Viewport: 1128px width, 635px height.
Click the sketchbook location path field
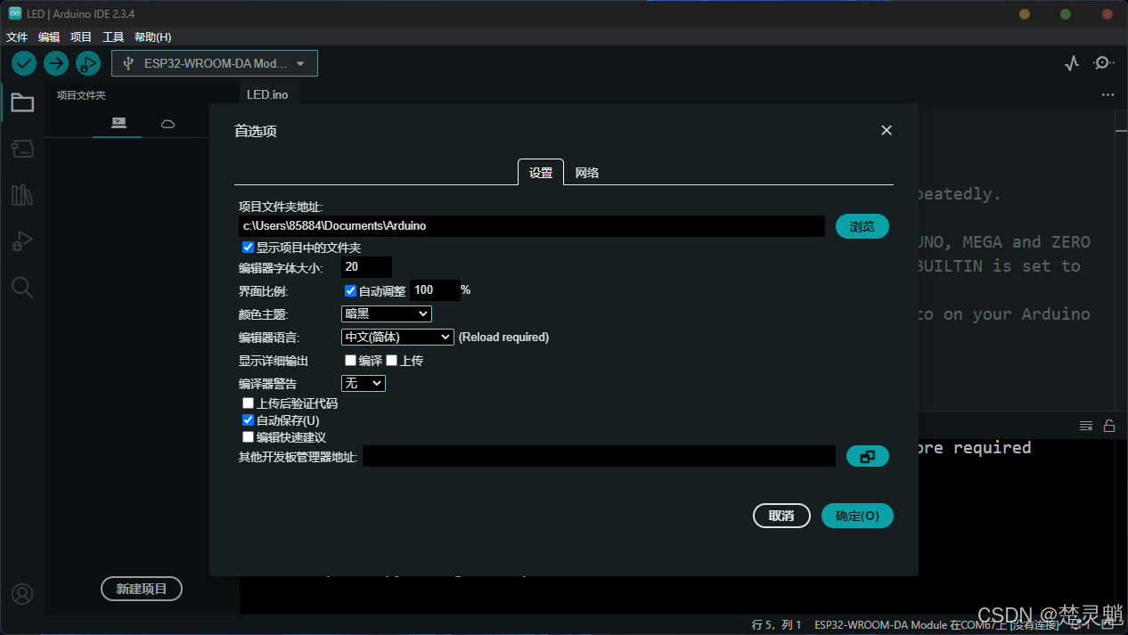coord(532,226)
